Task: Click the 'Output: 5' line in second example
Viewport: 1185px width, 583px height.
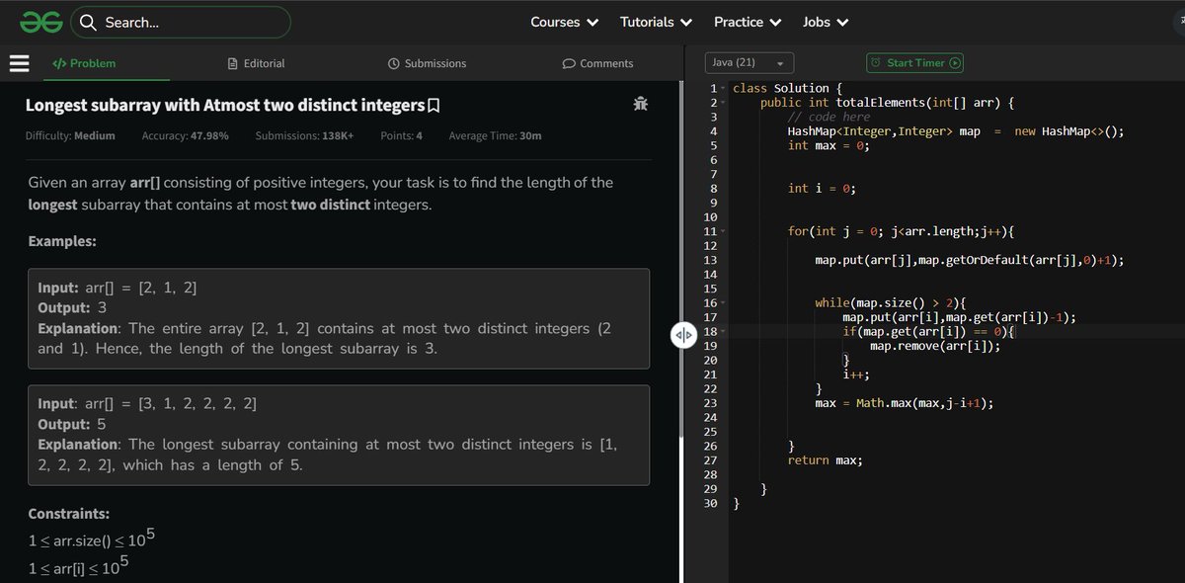Action: (x=72, y=424)
